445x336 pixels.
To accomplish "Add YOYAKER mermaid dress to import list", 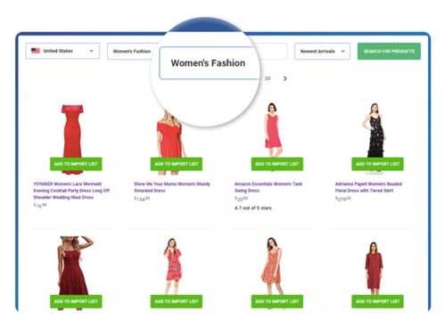I will click(76, 164).
